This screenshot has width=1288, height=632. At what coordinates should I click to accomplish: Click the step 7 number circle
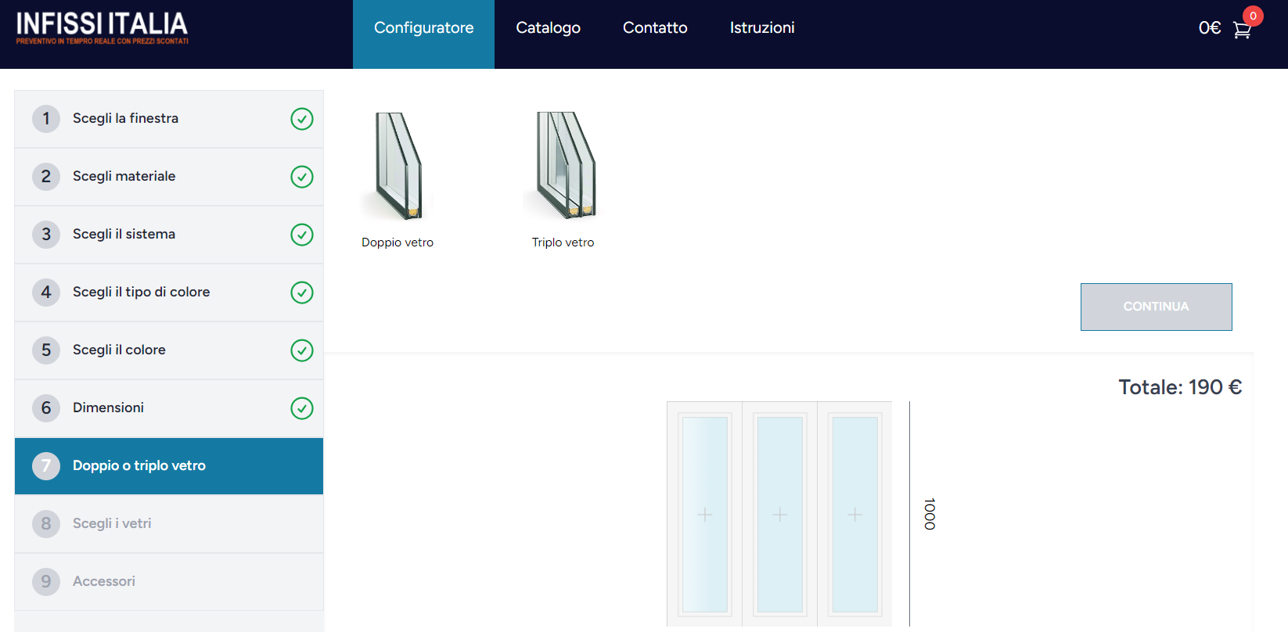coord(46,466)
